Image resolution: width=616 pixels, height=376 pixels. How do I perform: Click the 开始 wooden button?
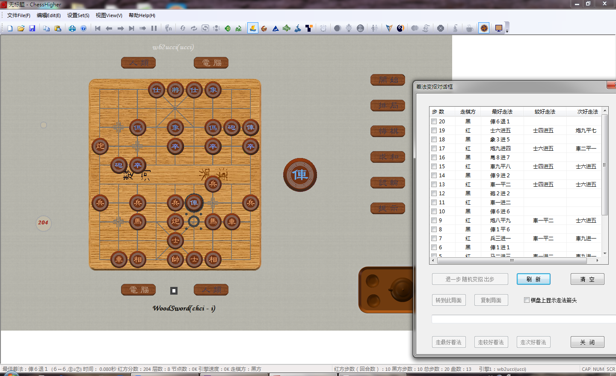click(388, 80)
